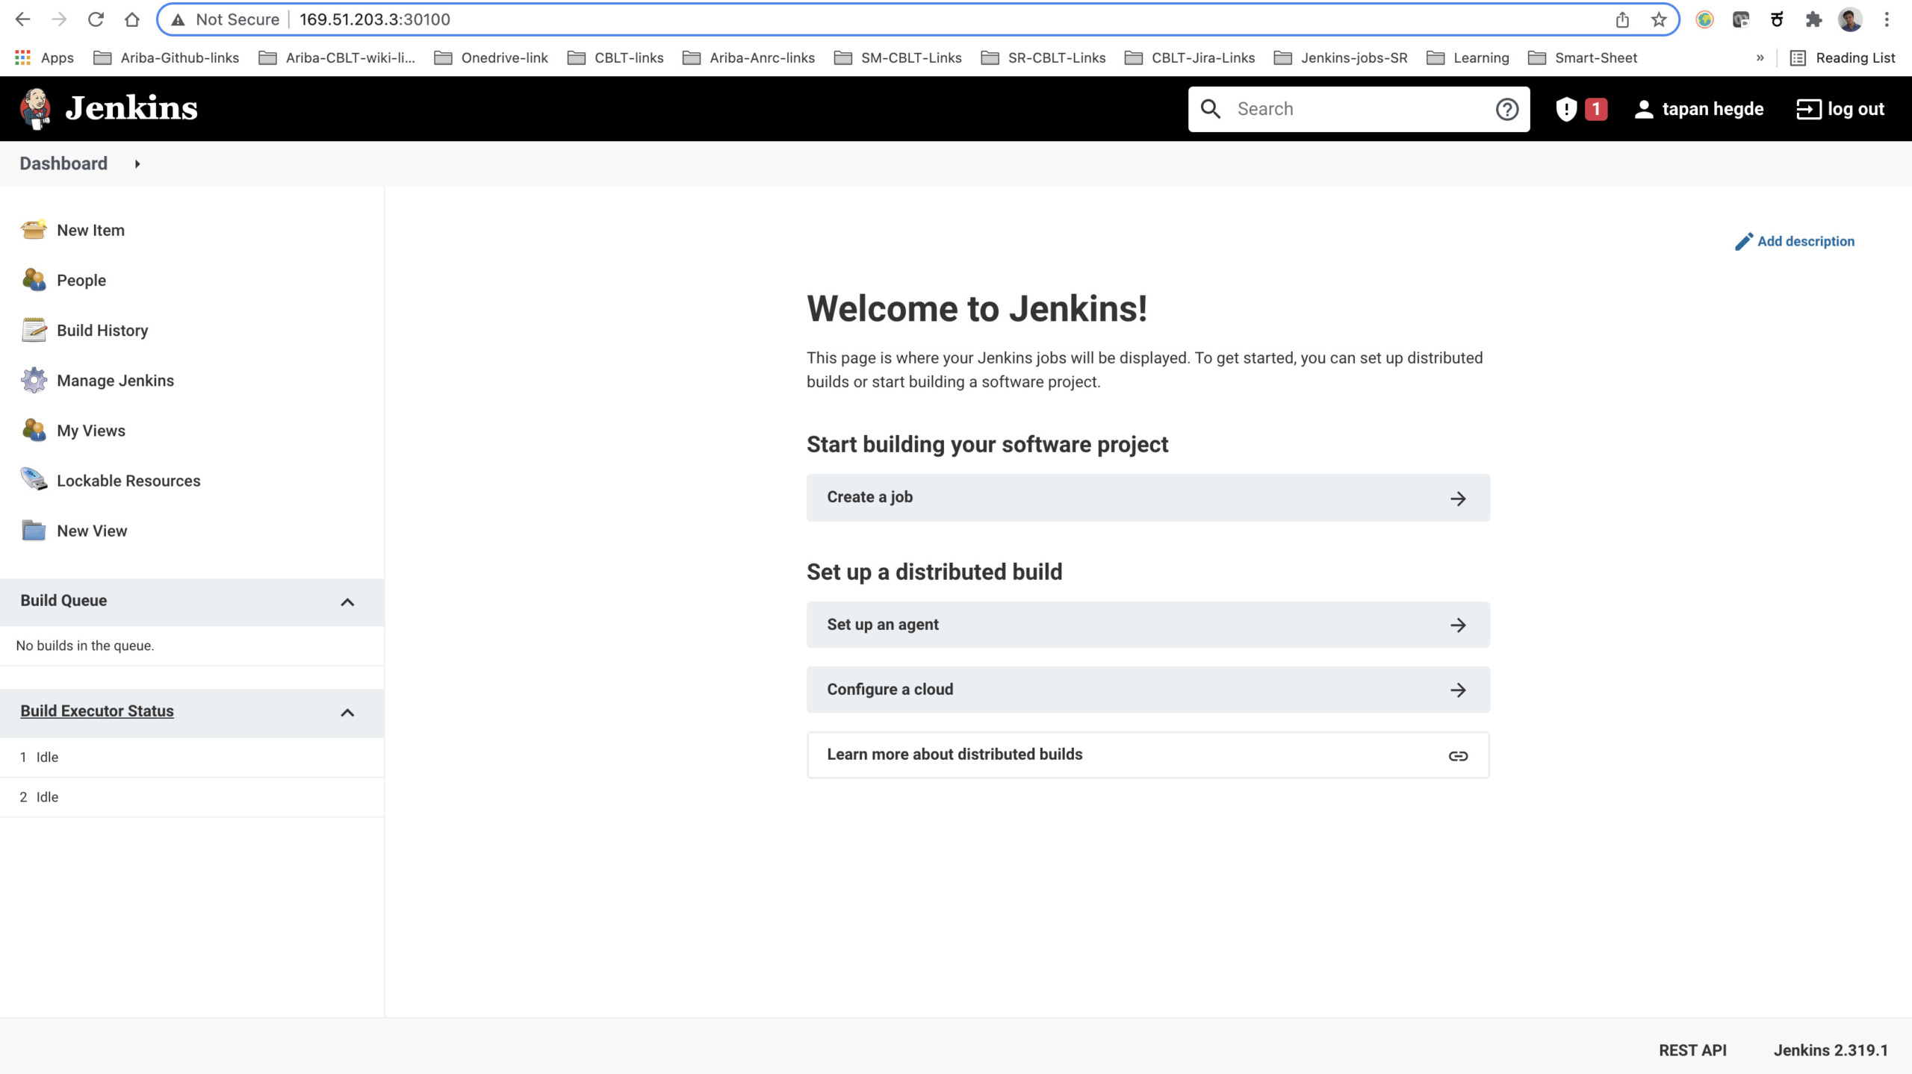Collapse the Build Executor Status panel
Image resolution: width=1912 pixels, height=1074 pixels.
[x=347, y=713]
